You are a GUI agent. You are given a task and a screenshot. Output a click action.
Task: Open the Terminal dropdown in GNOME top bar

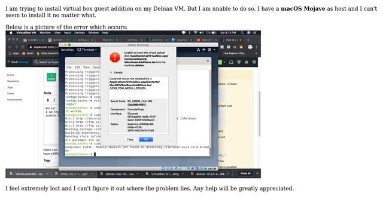87,50
